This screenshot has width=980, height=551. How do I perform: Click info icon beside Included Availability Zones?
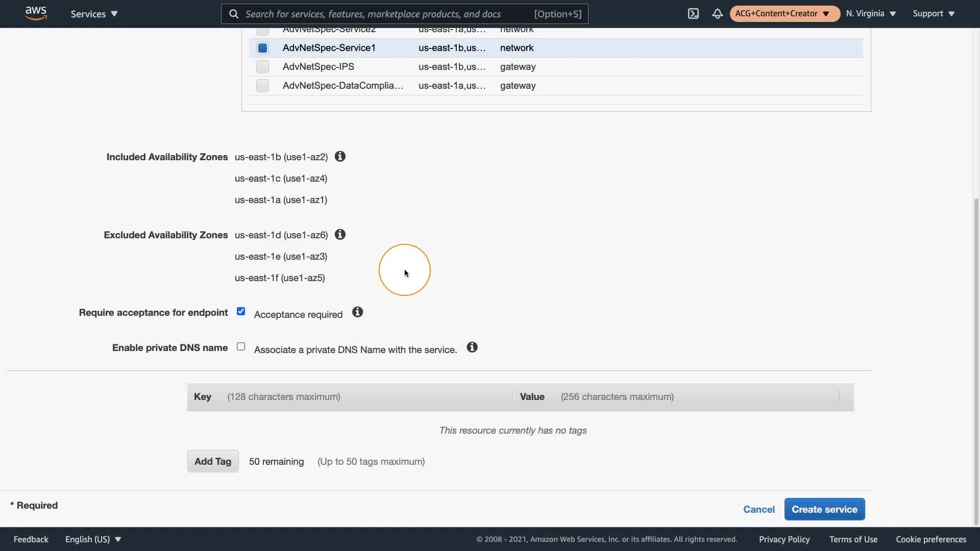pos(340,157)
